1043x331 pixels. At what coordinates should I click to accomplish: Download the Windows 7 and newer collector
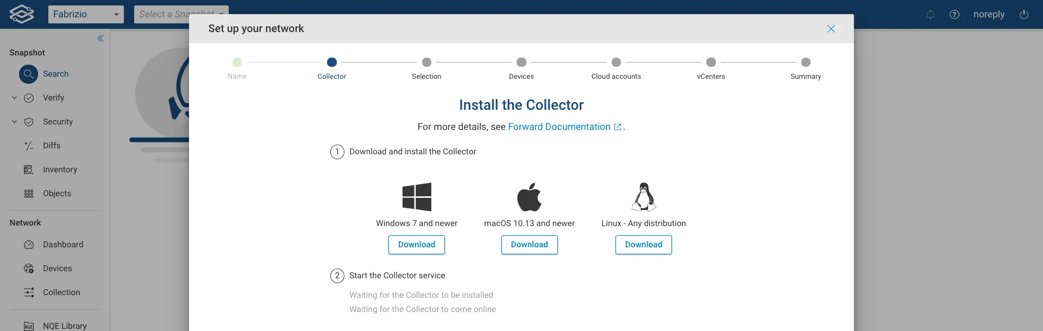tap(417, 245)
